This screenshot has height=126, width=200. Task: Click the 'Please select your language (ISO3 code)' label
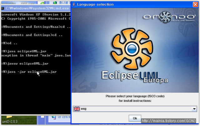[135, 96]
